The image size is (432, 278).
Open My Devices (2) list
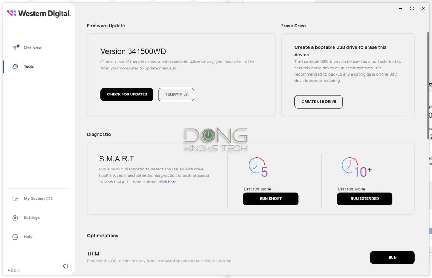[38, 199]
